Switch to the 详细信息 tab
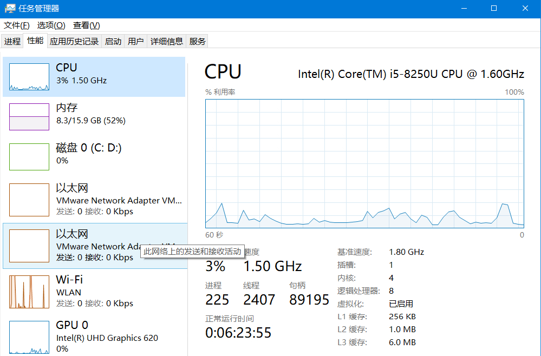The height and width of the screenshot is (356, 541). (x=167, y=42)
